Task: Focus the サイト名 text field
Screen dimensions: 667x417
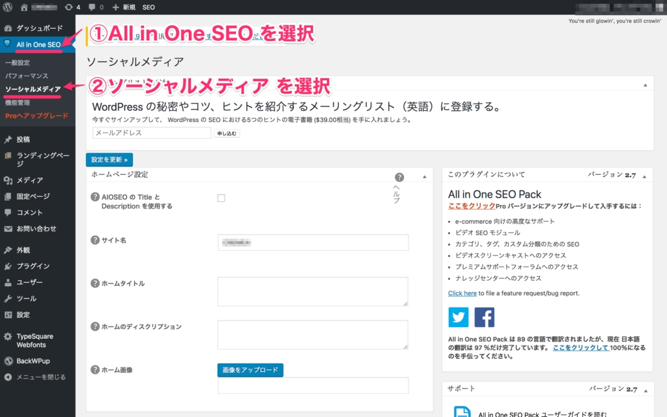Action: coord(313,242)
